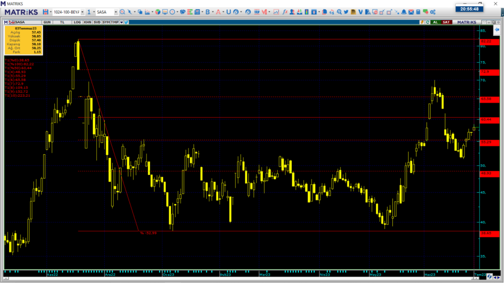Screen dimensions: 504x283
Task: Click the horizontal scrollbar under the chart
Action: (241, 279)
